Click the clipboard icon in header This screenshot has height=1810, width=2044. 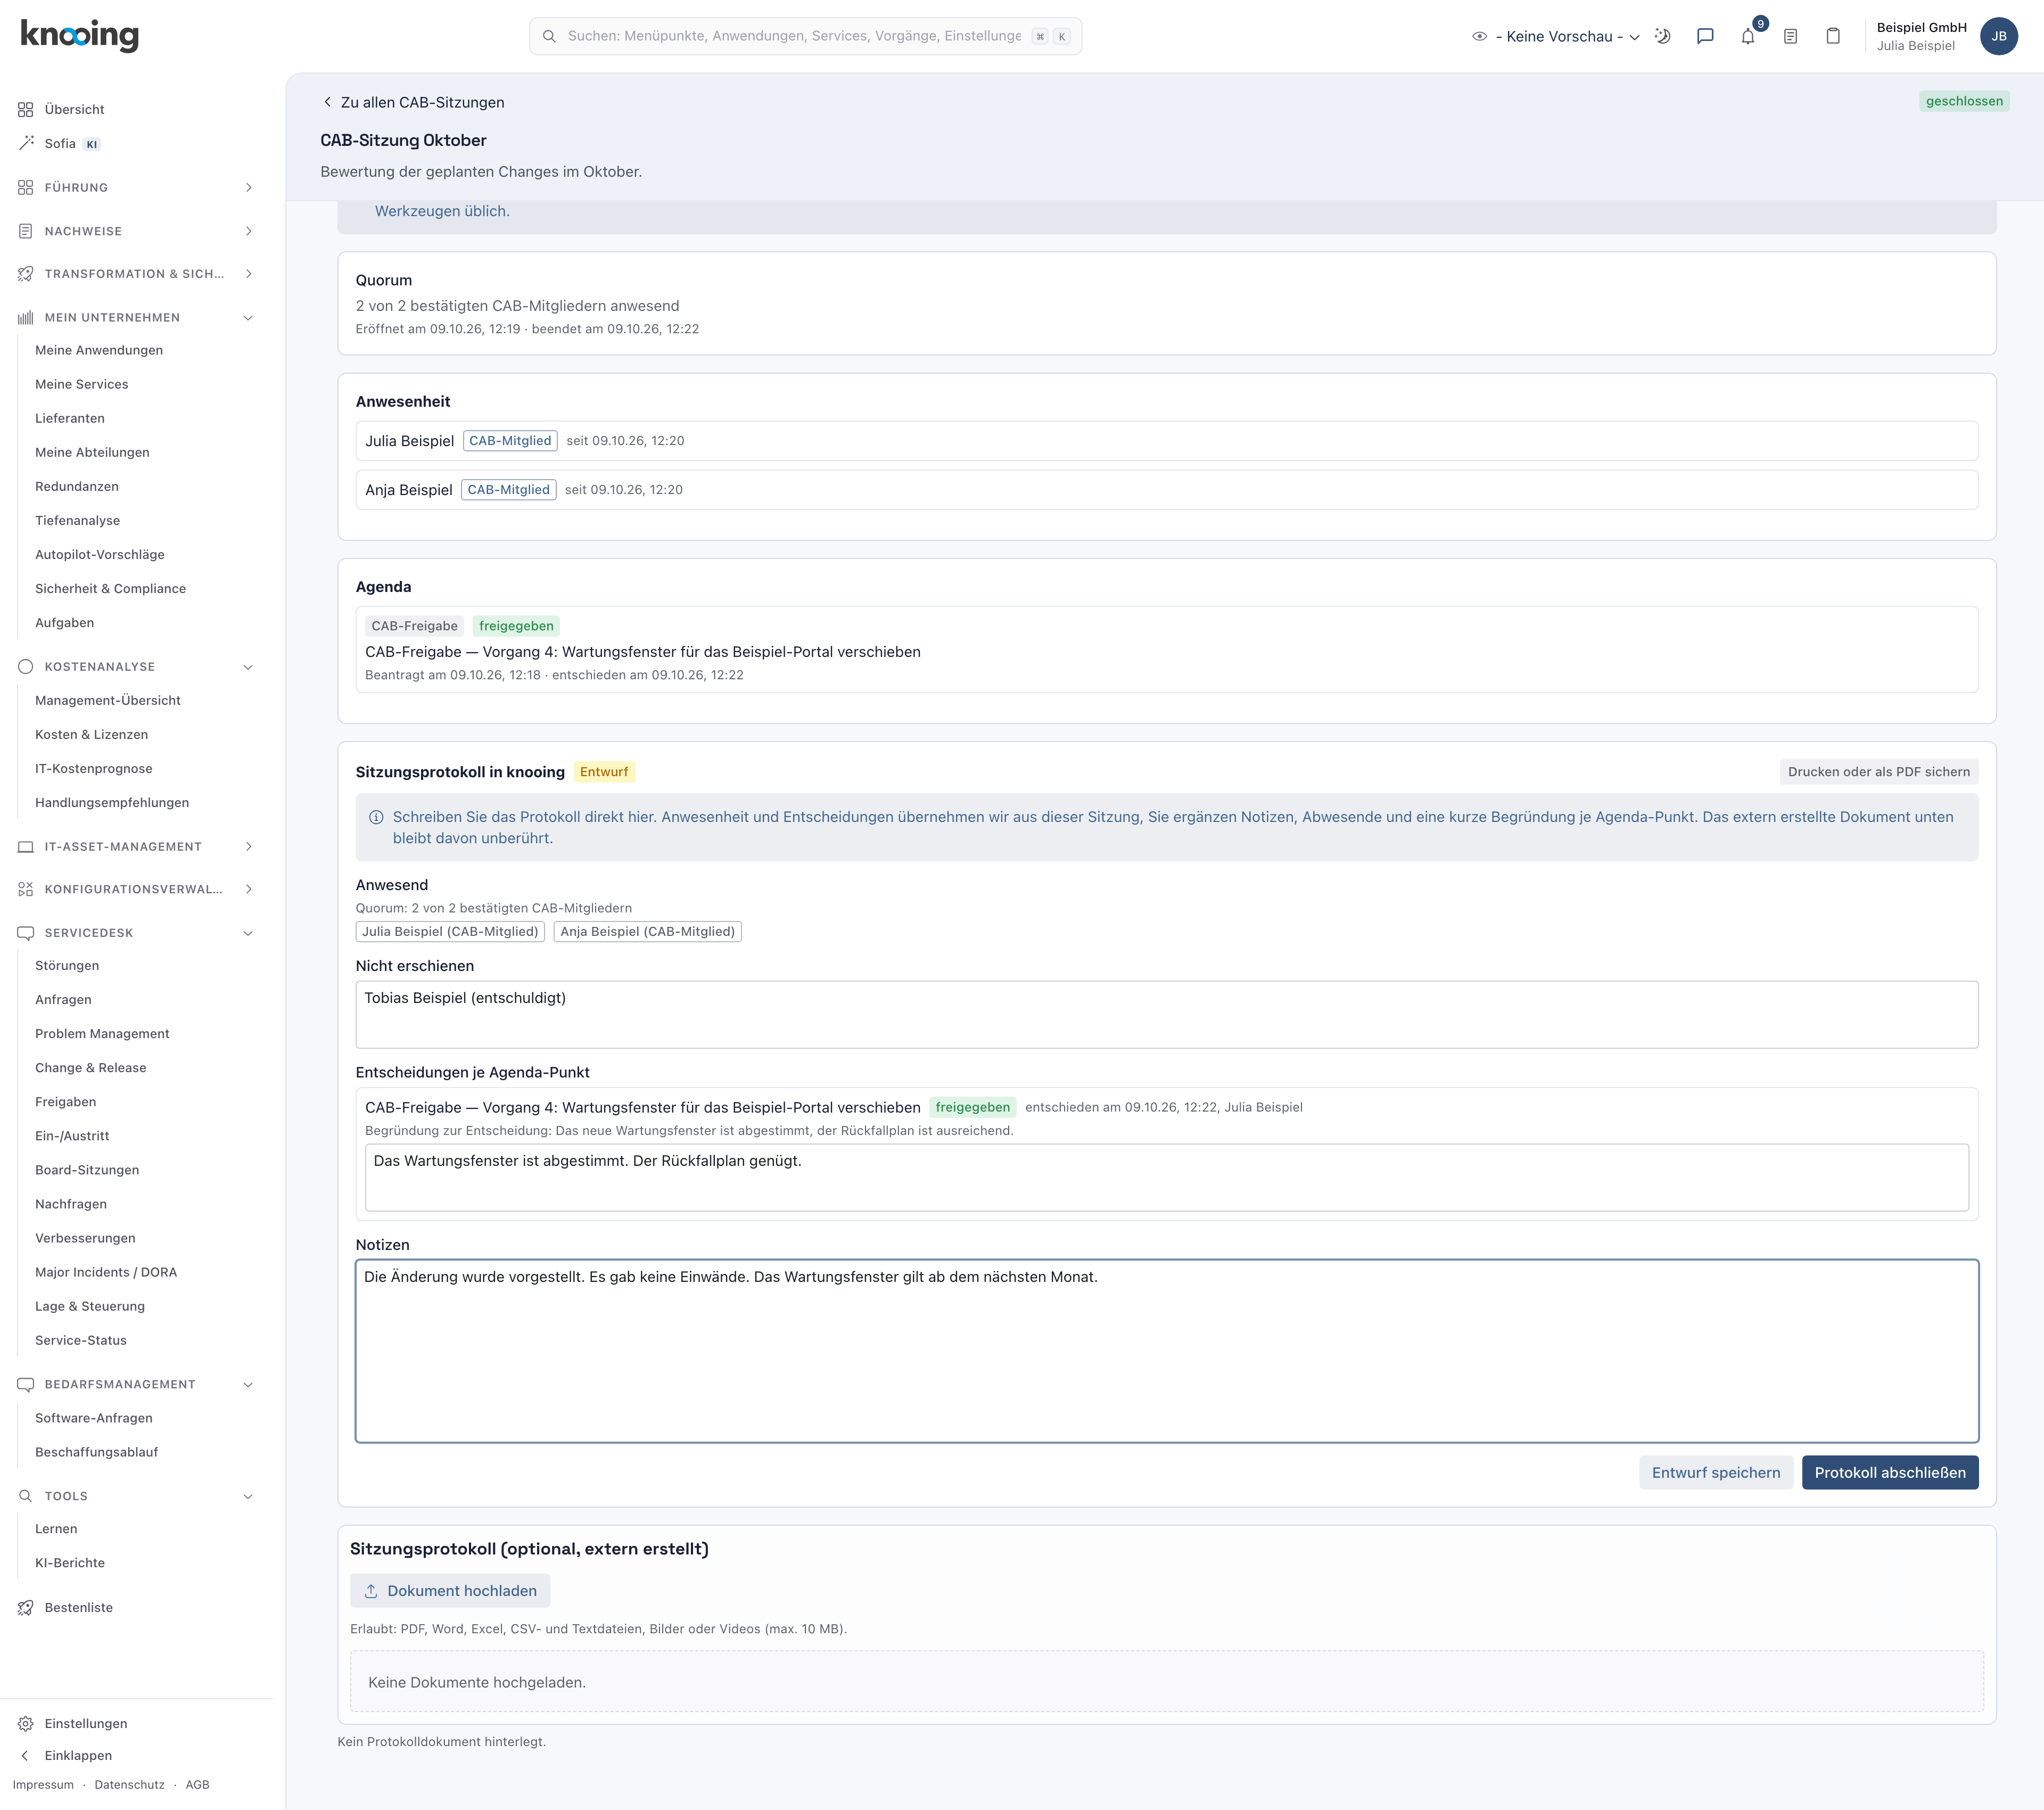1833,36
